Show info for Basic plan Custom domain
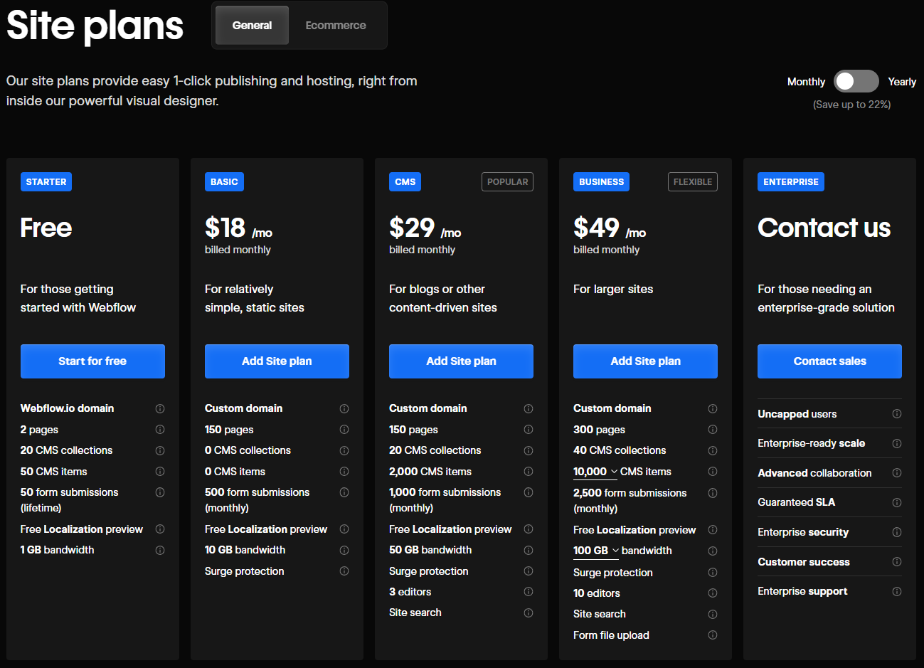The height and width of the screenshot is (668, 924). click(x=344, y=408)
